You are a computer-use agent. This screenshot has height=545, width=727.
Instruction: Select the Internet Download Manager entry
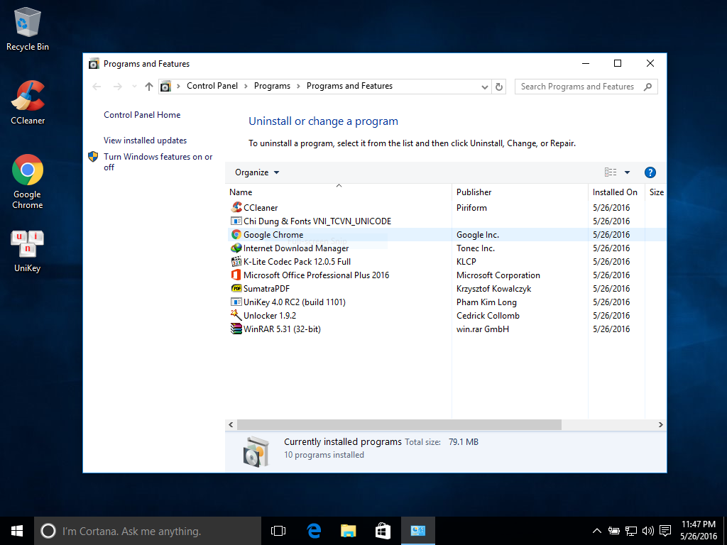pos(446,248)
